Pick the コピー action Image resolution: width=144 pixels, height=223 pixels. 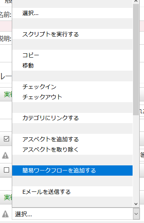(72, 55)
